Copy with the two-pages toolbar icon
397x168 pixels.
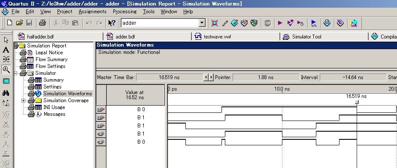pyautogui.click(x=66, y=23)
